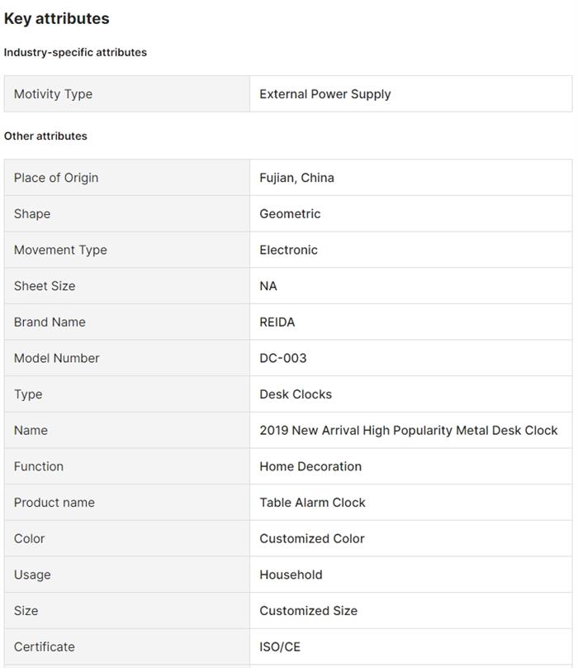The height and width of the screenshot is (668, 578).
Task: Click the Geometric shape value
Action: pyautogui.click(x=290, y=214)
